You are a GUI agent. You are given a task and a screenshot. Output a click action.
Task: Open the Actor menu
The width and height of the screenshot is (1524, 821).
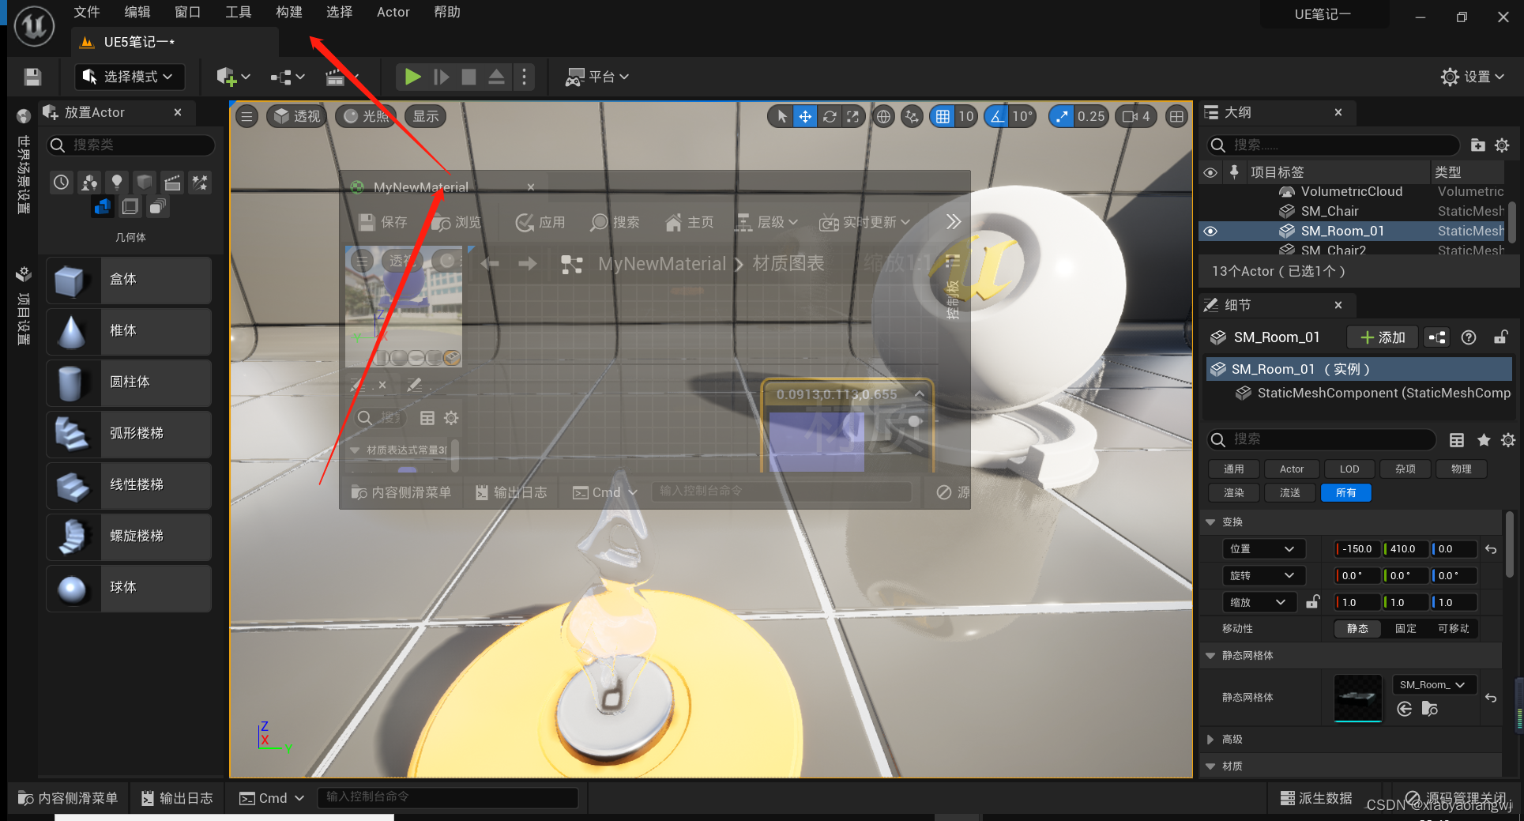point(393,12)
